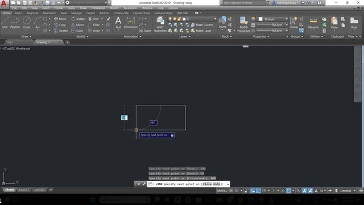The image size is (364, 205).
Task: Expand the Block panel
Action: click(227, 36)
